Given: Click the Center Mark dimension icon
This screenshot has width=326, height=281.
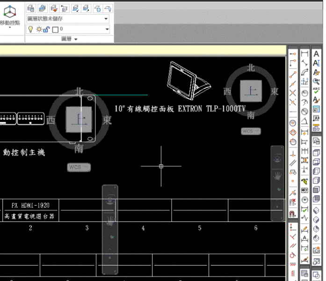Looking at the screenshot, I should (x=305, y=200).
